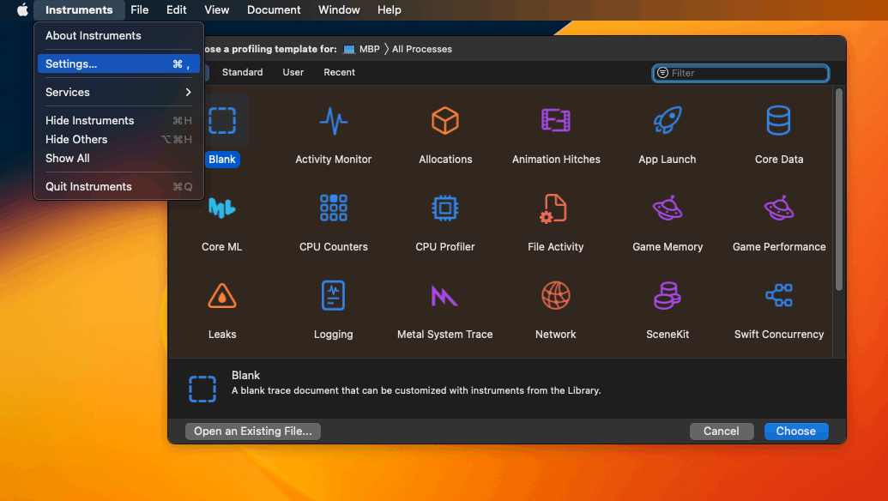Open the MBP device selector
The width and height of the screenshot is (888, 501).
coord(361,49)
